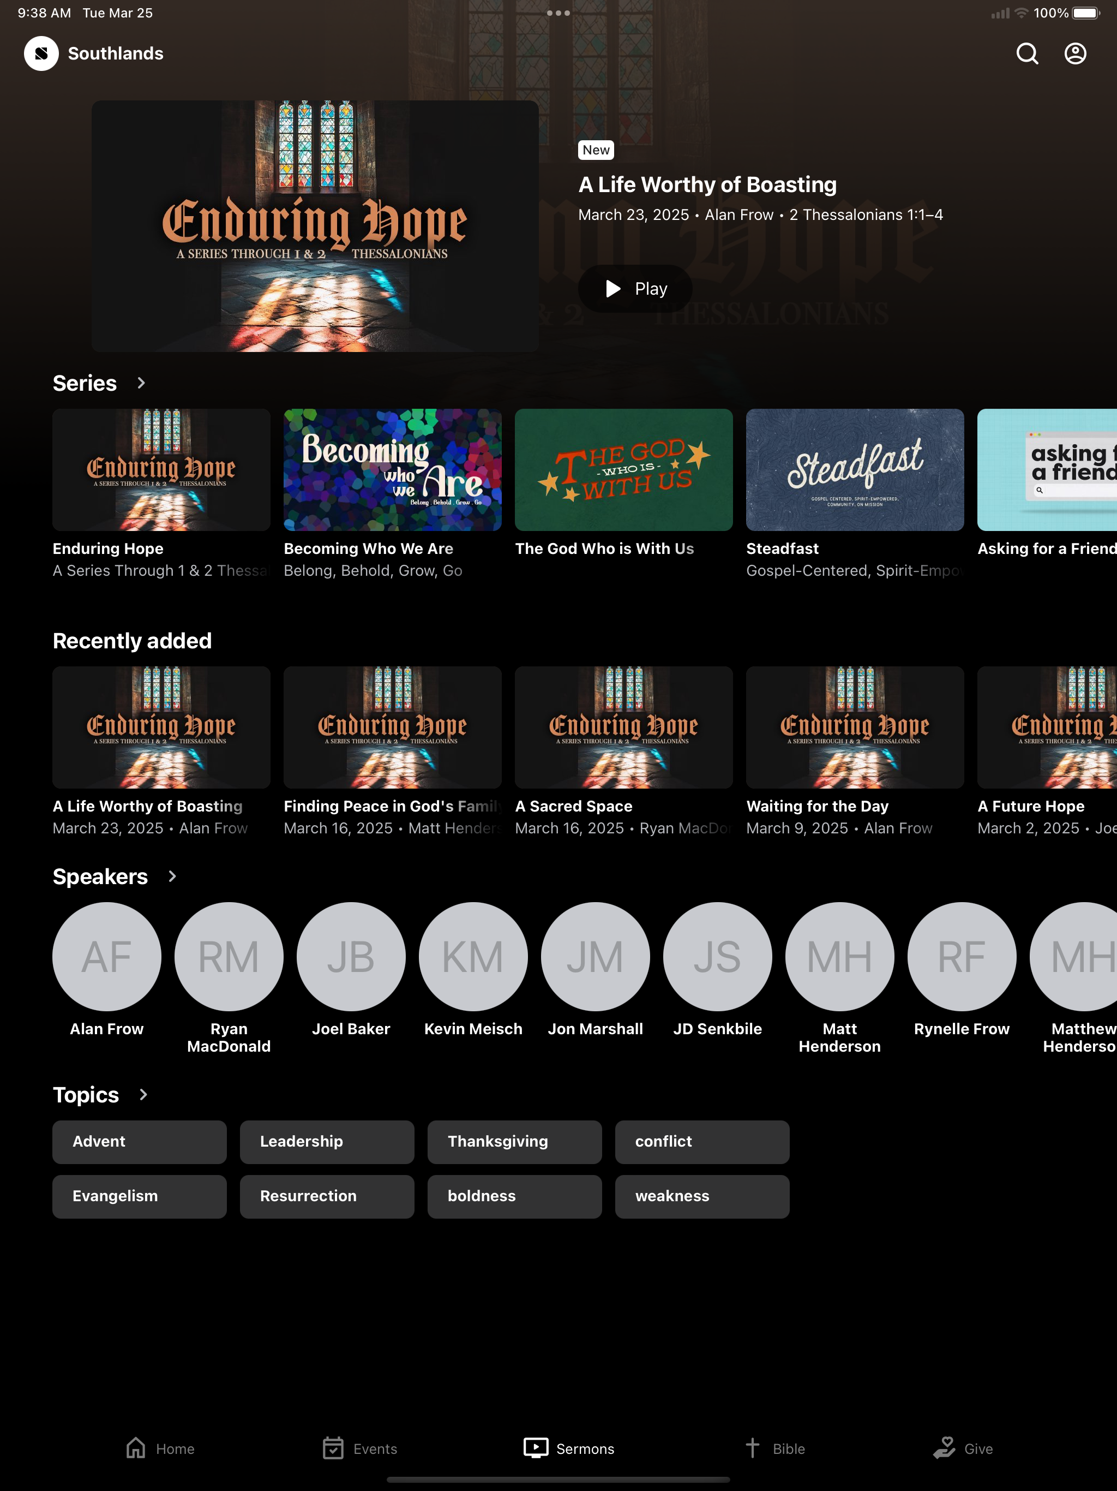Tap the Wi-Fi icon in status bar
The height and width of the screenshot is (1491, 1117).
coord(1022,13)
